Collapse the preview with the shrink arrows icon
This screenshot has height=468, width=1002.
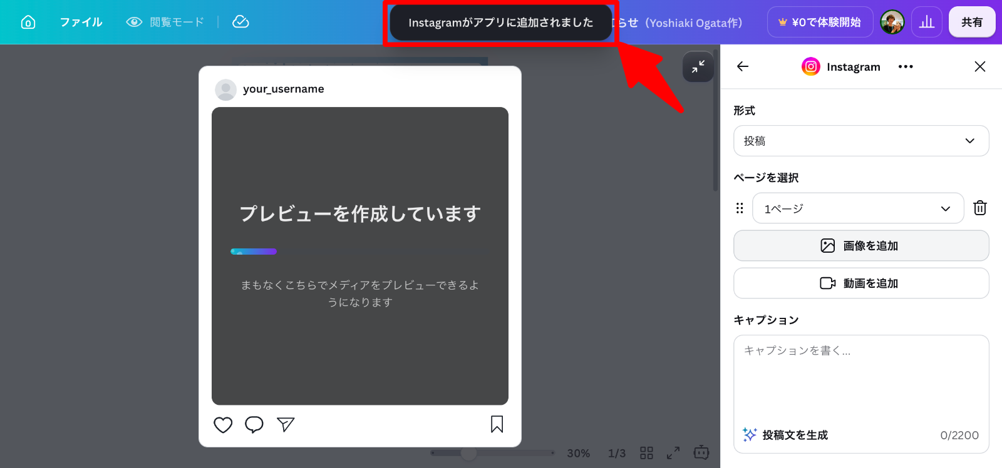click(698, 66)
